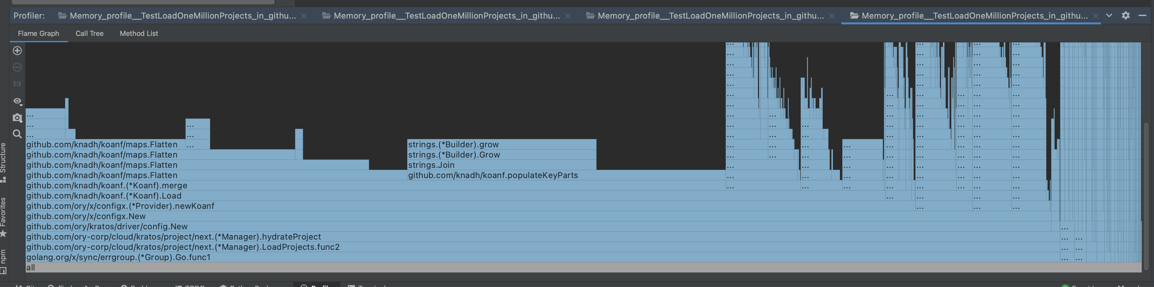Switch to the Call Tree tab
Viewport: 1154px width, 287px height.
pyautogui.click(x=90, y=33)
